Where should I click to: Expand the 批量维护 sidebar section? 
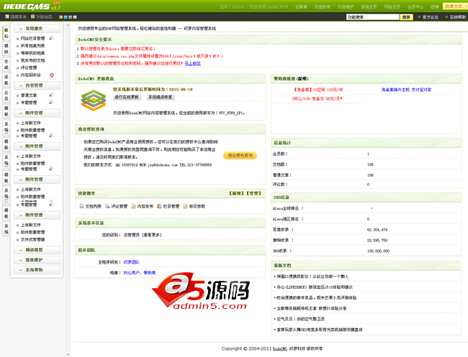click(x=37, y=260)
